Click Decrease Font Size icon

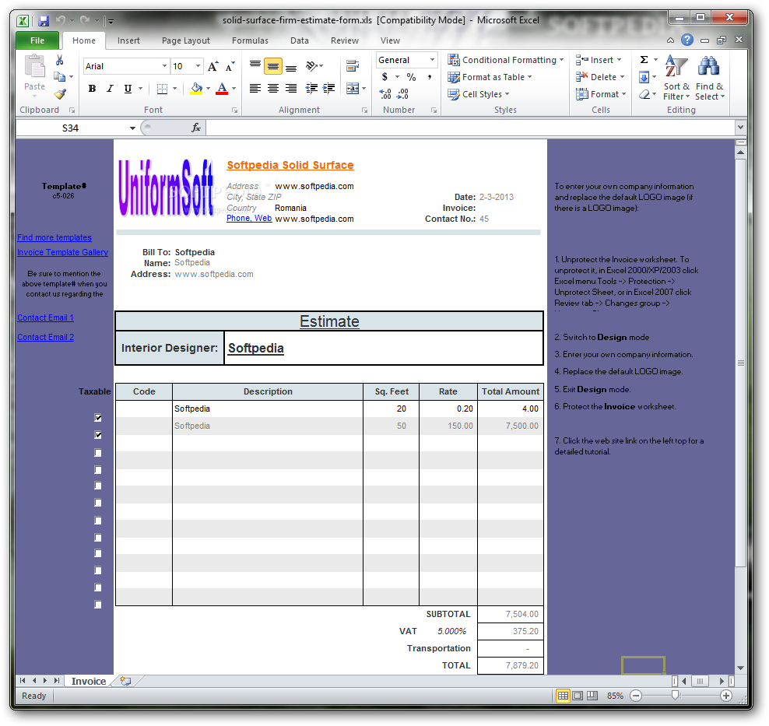[230, 66]
